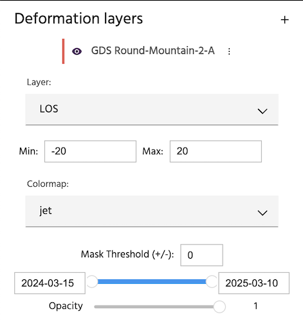
Task: Add a new deformation layer with plus icon
Action: 284,20
